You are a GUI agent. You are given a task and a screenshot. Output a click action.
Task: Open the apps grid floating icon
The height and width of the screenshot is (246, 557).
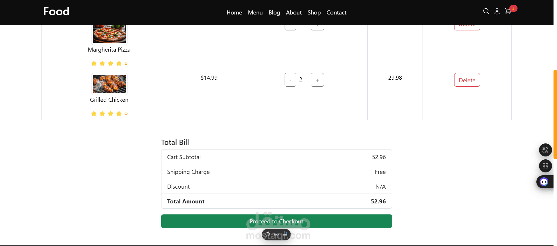[545, 166]
